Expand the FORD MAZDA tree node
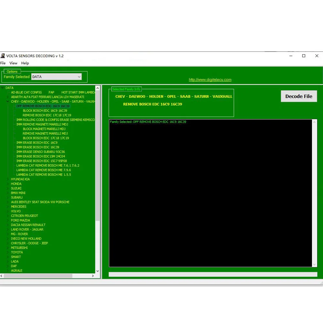 8,220
